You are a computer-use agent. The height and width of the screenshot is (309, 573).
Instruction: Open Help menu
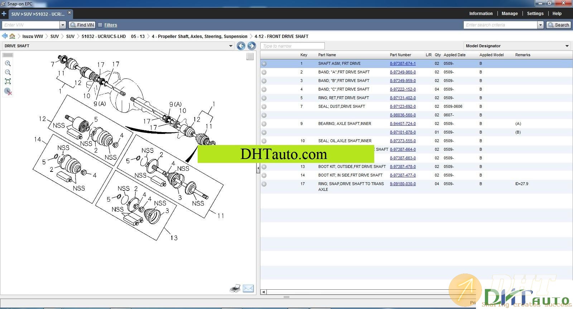coord(557,14)
